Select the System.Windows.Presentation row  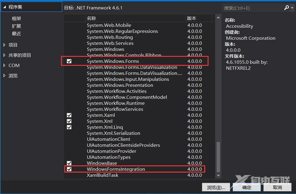pyautogui.click(x=139, y=85)
